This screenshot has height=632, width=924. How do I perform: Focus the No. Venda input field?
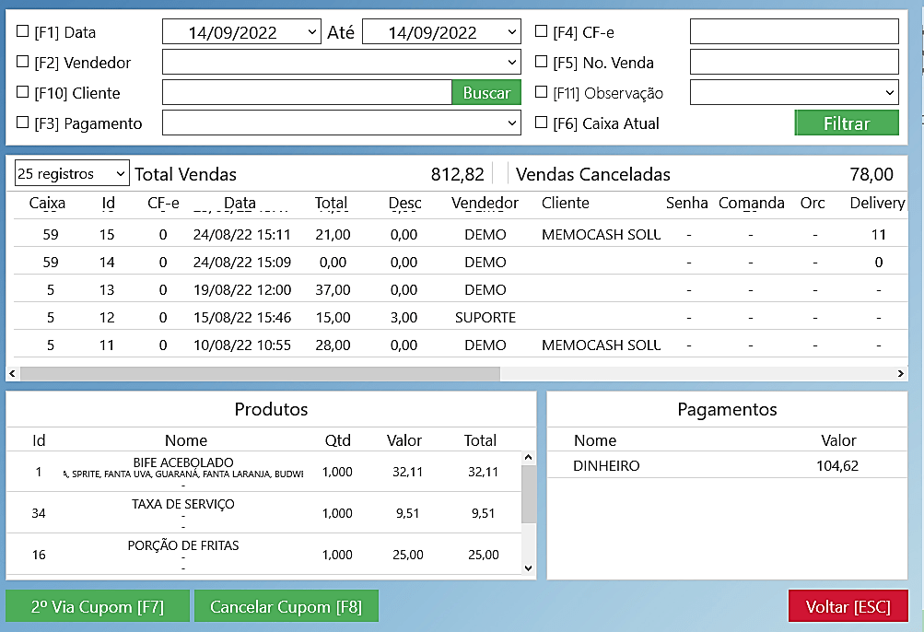[x=793, y=63]
